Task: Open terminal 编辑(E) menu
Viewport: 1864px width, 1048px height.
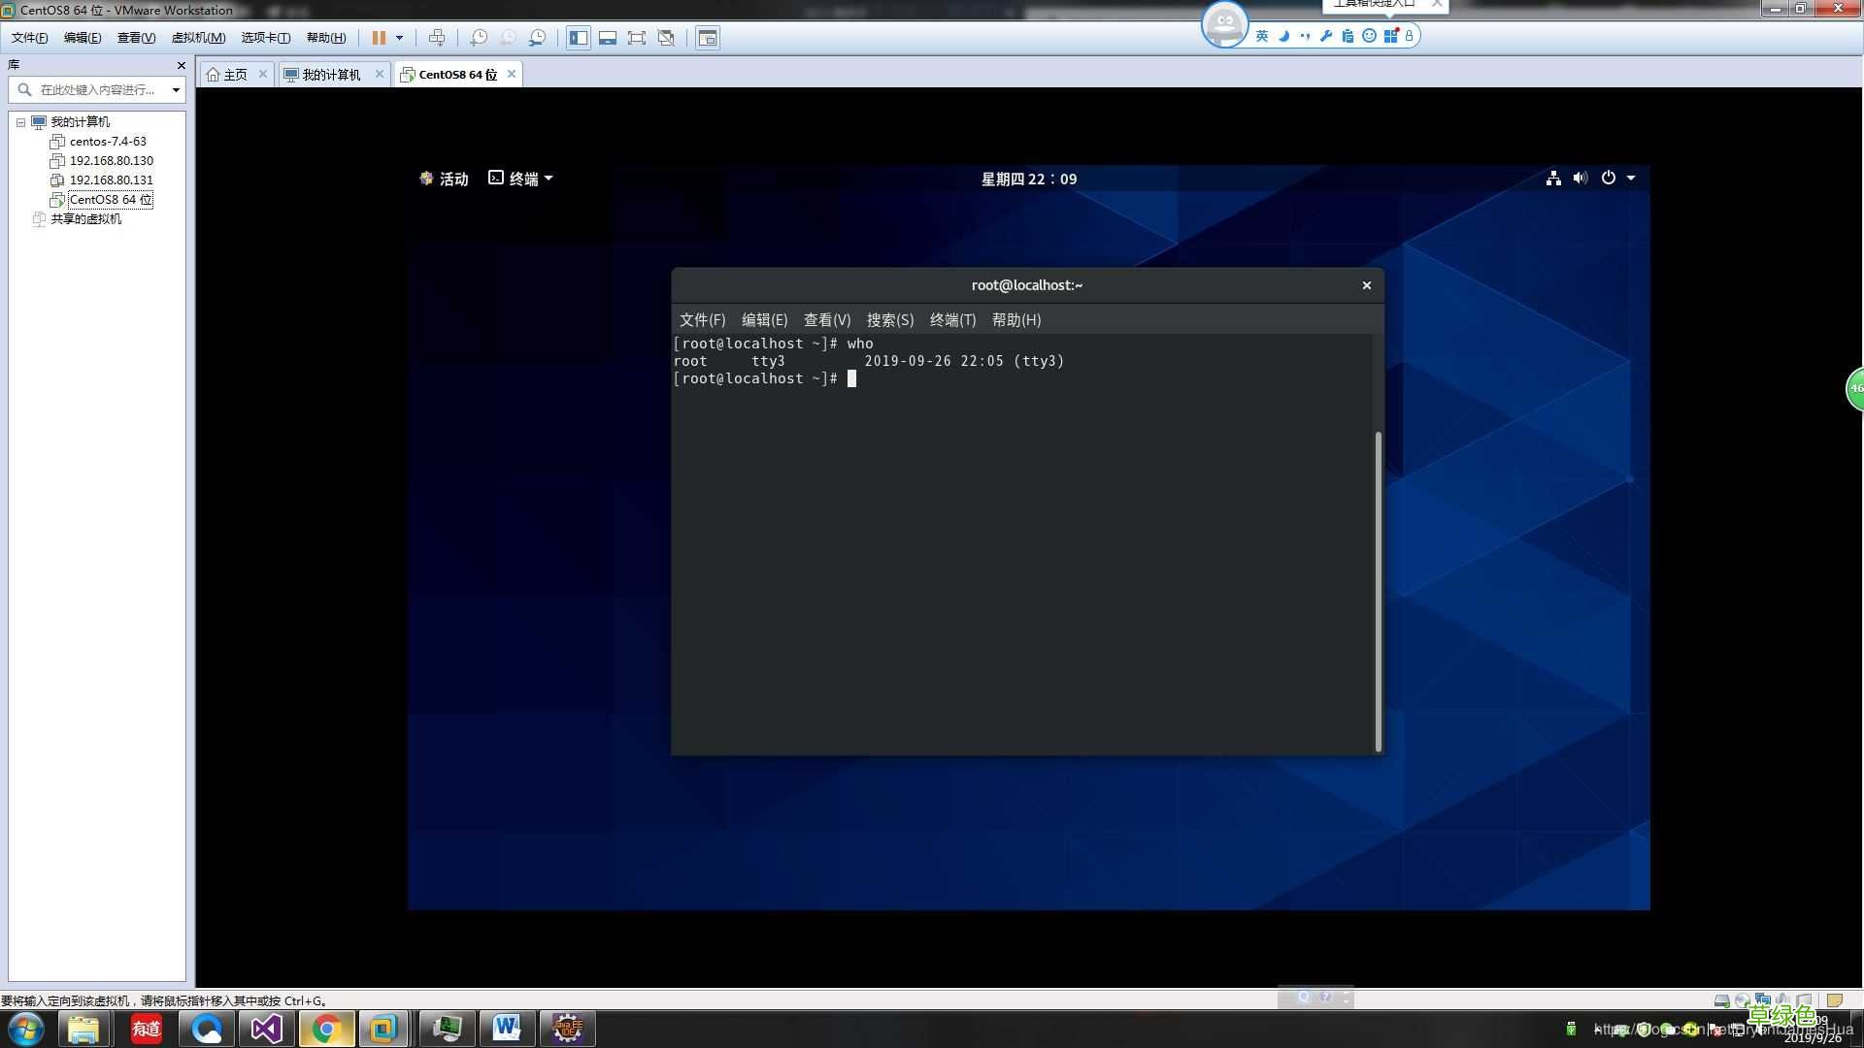Action: (764, 320)
